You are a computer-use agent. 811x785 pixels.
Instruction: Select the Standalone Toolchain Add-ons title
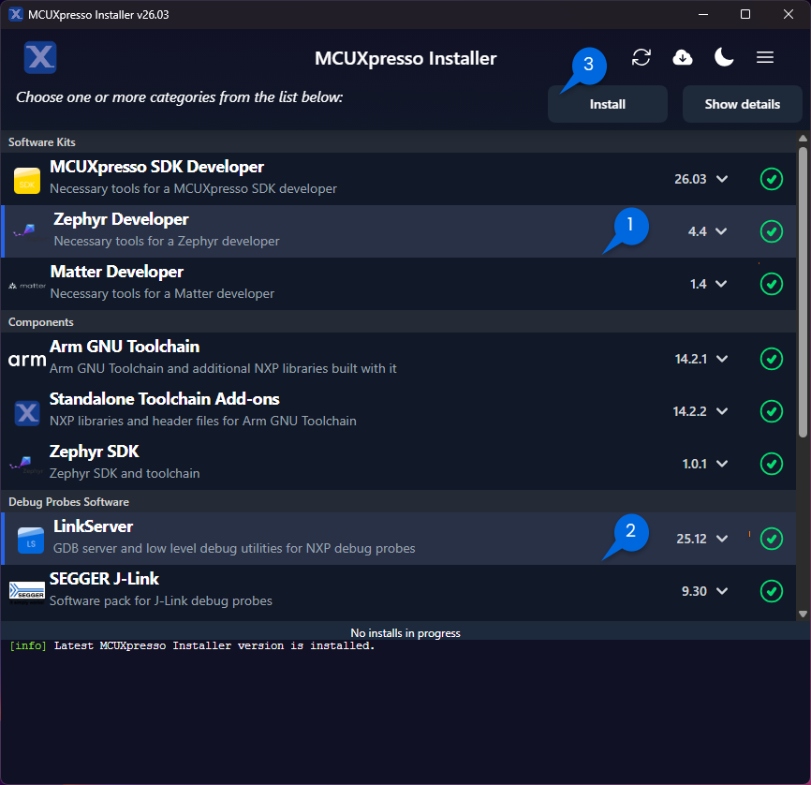(165, 399)
